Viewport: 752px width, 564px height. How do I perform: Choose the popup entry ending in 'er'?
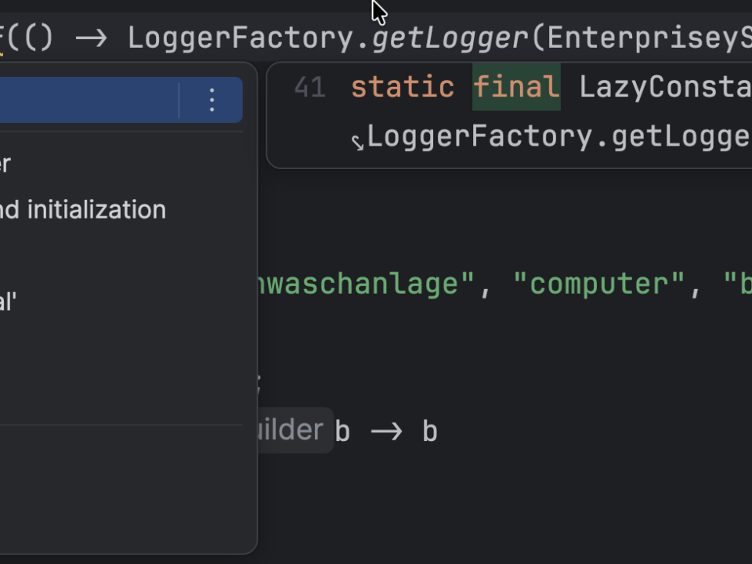click(6, 164)
